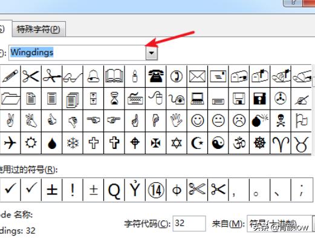The width and height of the screenshot is (315, 238).
Task: Choose the stacked documents symbol
Action: 73,99
